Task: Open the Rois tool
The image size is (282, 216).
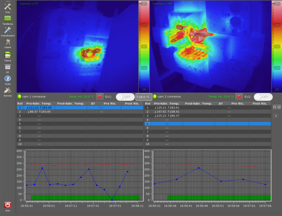Action: 8,7
